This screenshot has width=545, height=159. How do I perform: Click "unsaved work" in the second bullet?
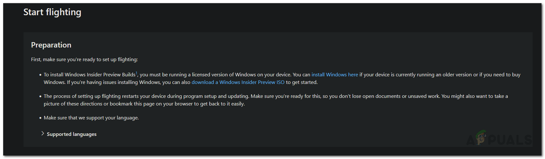coord(424,96)
